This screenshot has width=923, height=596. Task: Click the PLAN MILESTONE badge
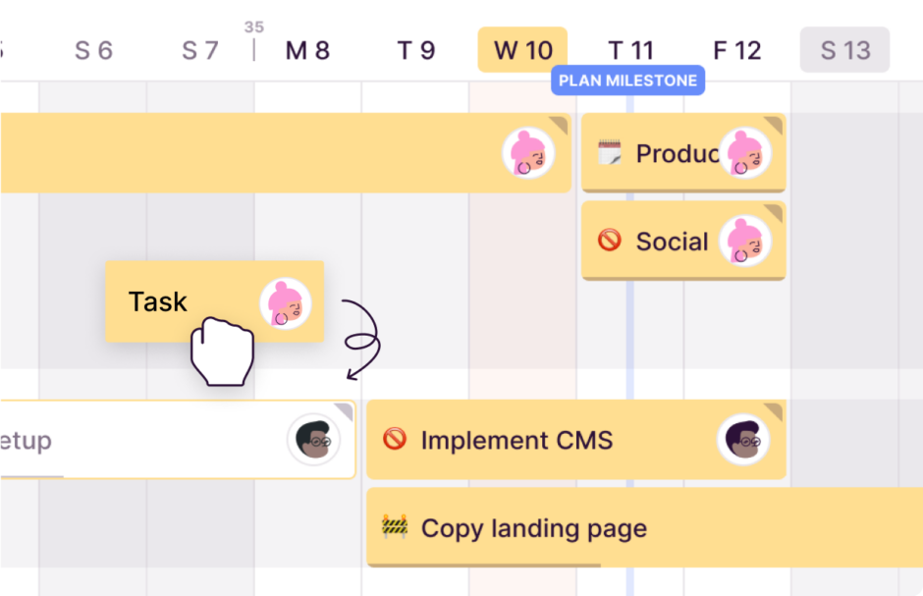coord(628,81)
